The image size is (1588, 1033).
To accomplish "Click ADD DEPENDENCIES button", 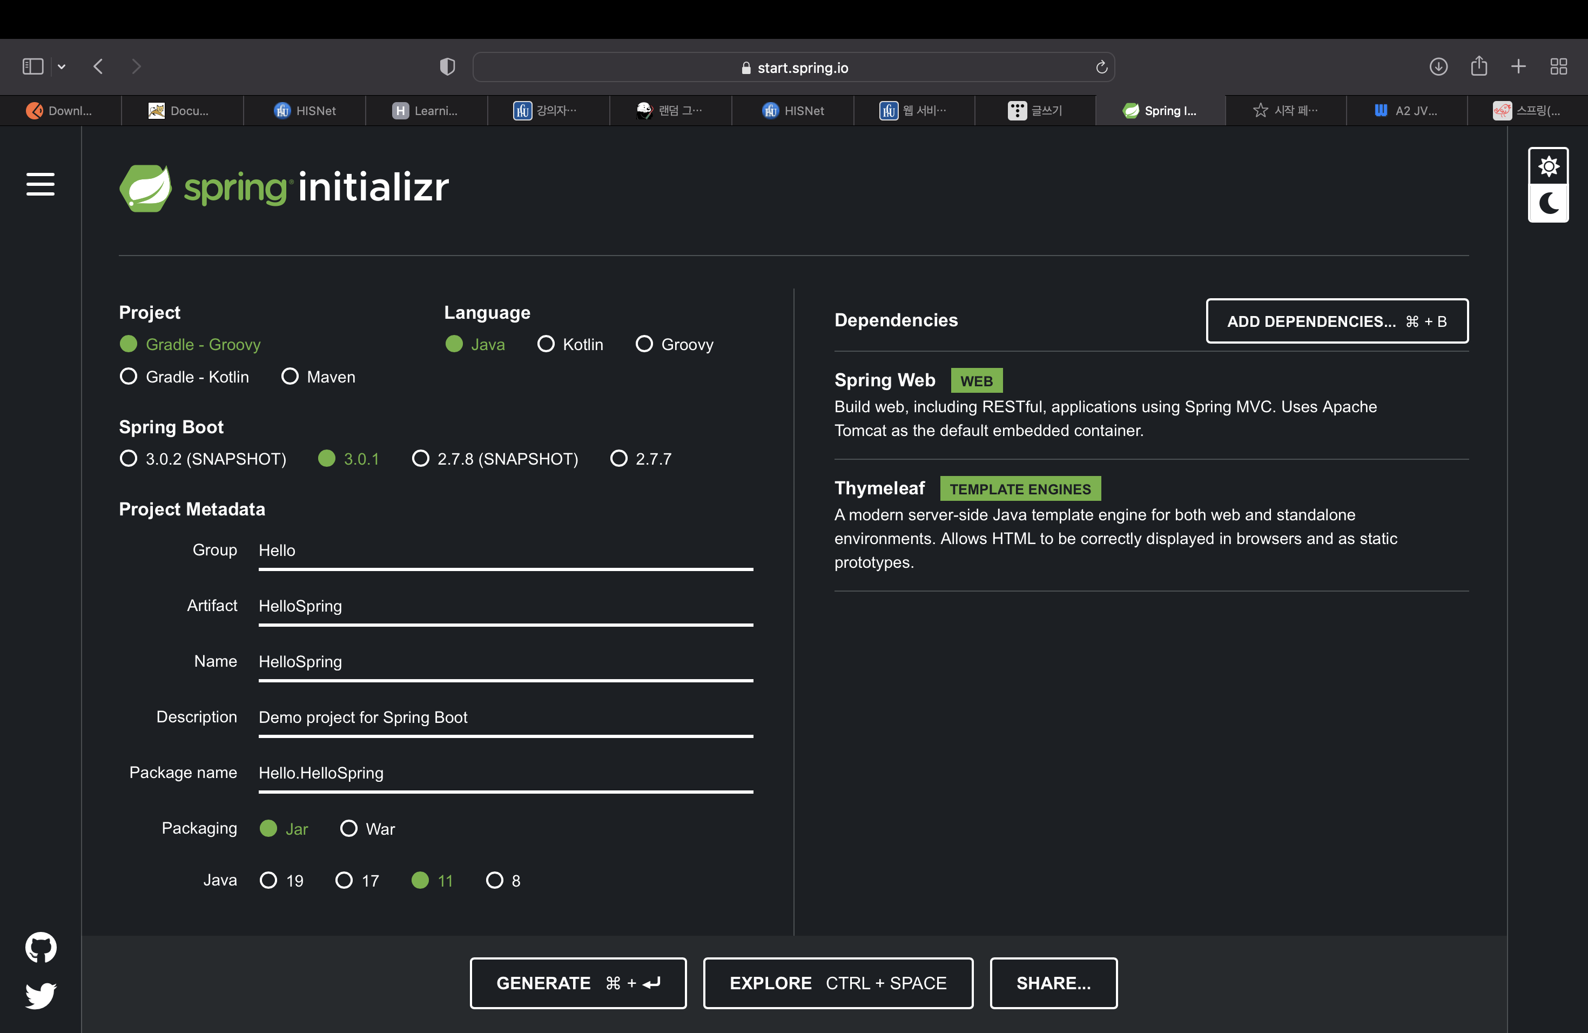I will tap(1336, 321).
